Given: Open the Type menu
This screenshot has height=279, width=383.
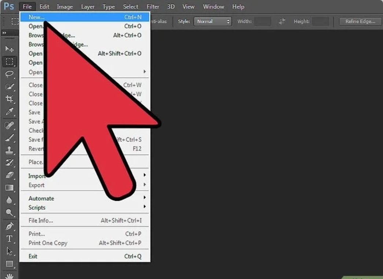Looking at the screenshot, I should 109,7.
